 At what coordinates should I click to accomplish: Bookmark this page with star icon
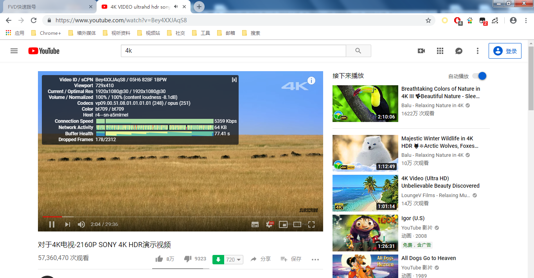[428, 20]
